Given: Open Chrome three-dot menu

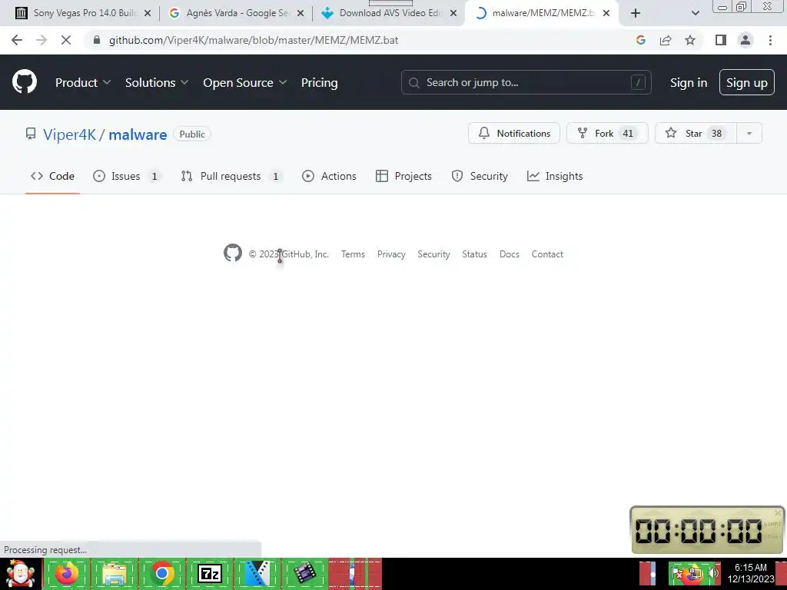Looking at the screenshot, I should click(770, 40).
